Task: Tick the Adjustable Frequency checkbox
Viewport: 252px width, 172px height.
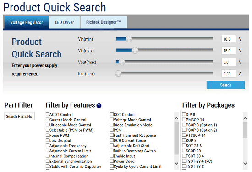Action: [x=48, y=145]
